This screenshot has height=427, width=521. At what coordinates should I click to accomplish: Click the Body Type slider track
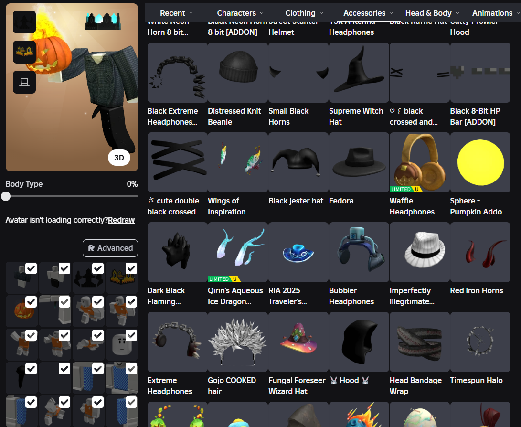[72, 196]
